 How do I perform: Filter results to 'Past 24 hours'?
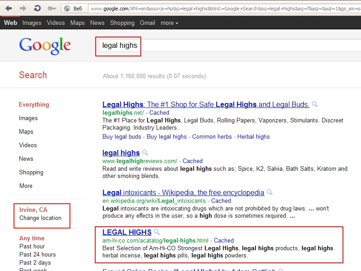(x=37, y=254)
